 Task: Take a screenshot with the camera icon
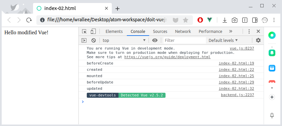[235, 20]
